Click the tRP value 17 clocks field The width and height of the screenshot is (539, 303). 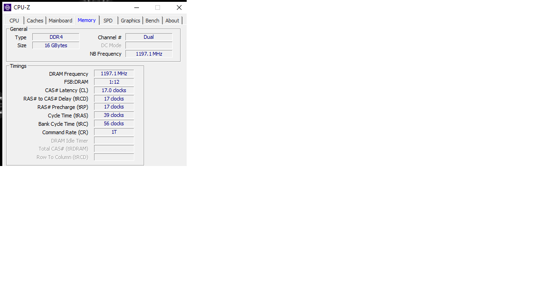[x=114, y=107]
